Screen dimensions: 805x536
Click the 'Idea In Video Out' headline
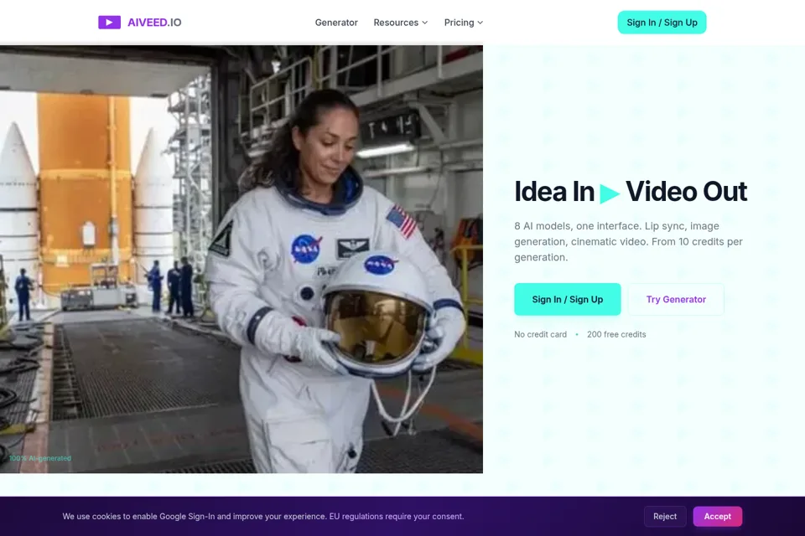tap(631, 191)
